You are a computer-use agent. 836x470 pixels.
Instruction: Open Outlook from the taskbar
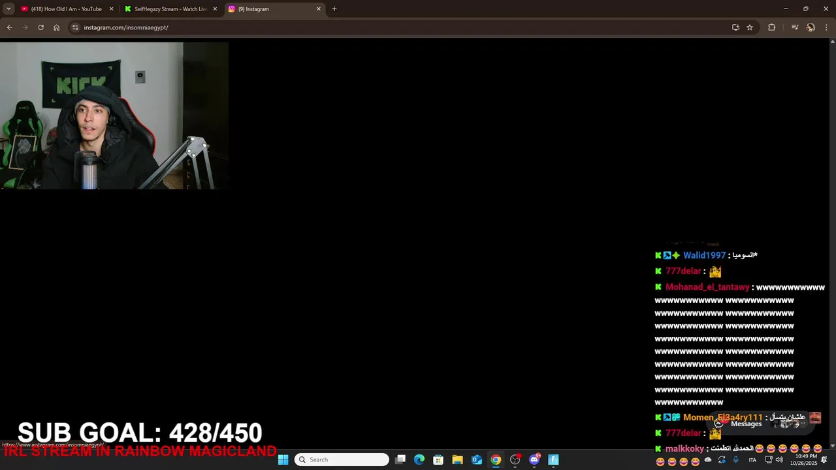(x=477, y=460)
